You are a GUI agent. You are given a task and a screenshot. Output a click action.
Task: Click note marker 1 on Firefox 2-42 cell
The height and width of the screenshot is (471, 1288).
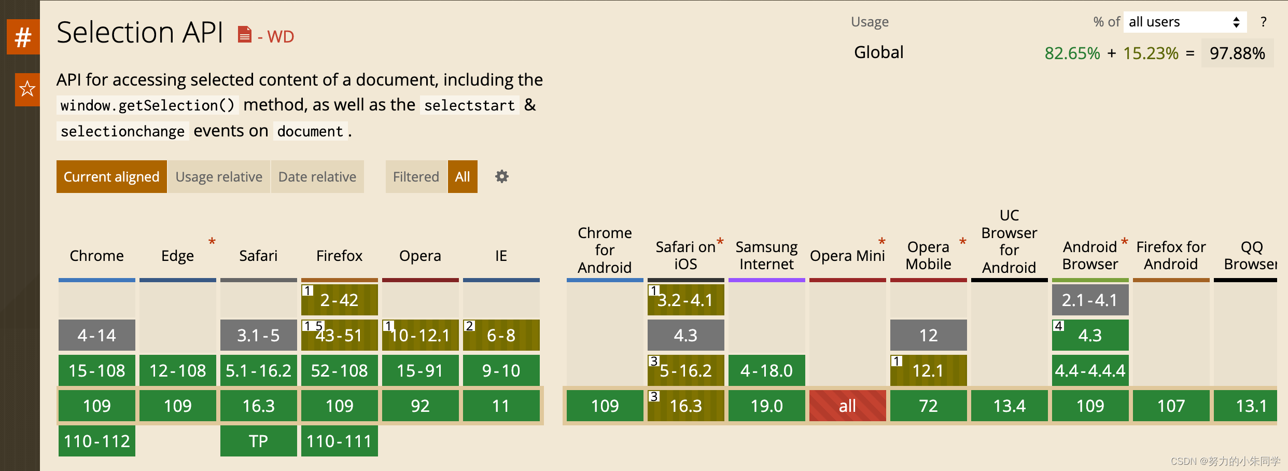coord(307,290)
